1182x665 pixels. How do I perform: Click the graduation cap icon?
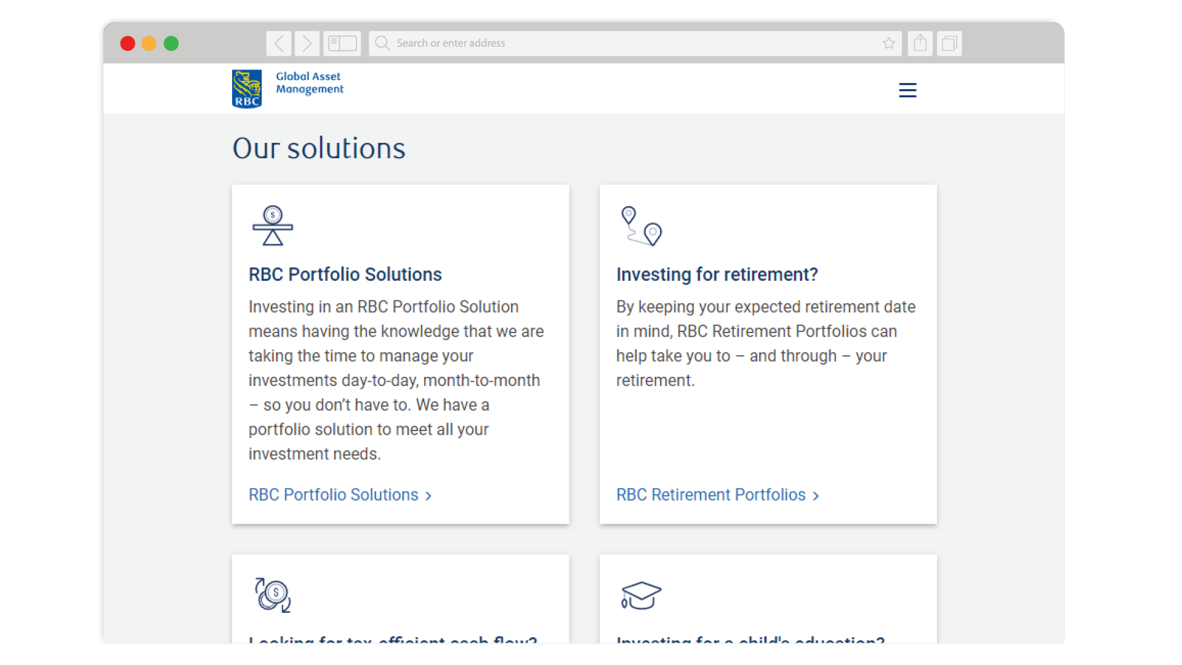click(x=641, y=595)
